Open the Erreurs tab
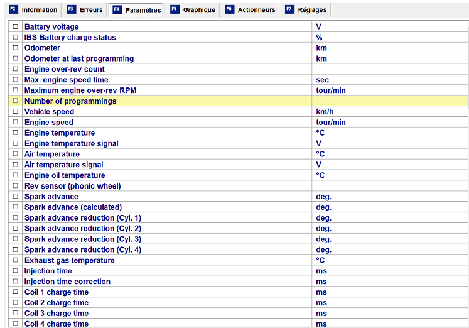The image size is (469, 328). (x=91, y=10)
